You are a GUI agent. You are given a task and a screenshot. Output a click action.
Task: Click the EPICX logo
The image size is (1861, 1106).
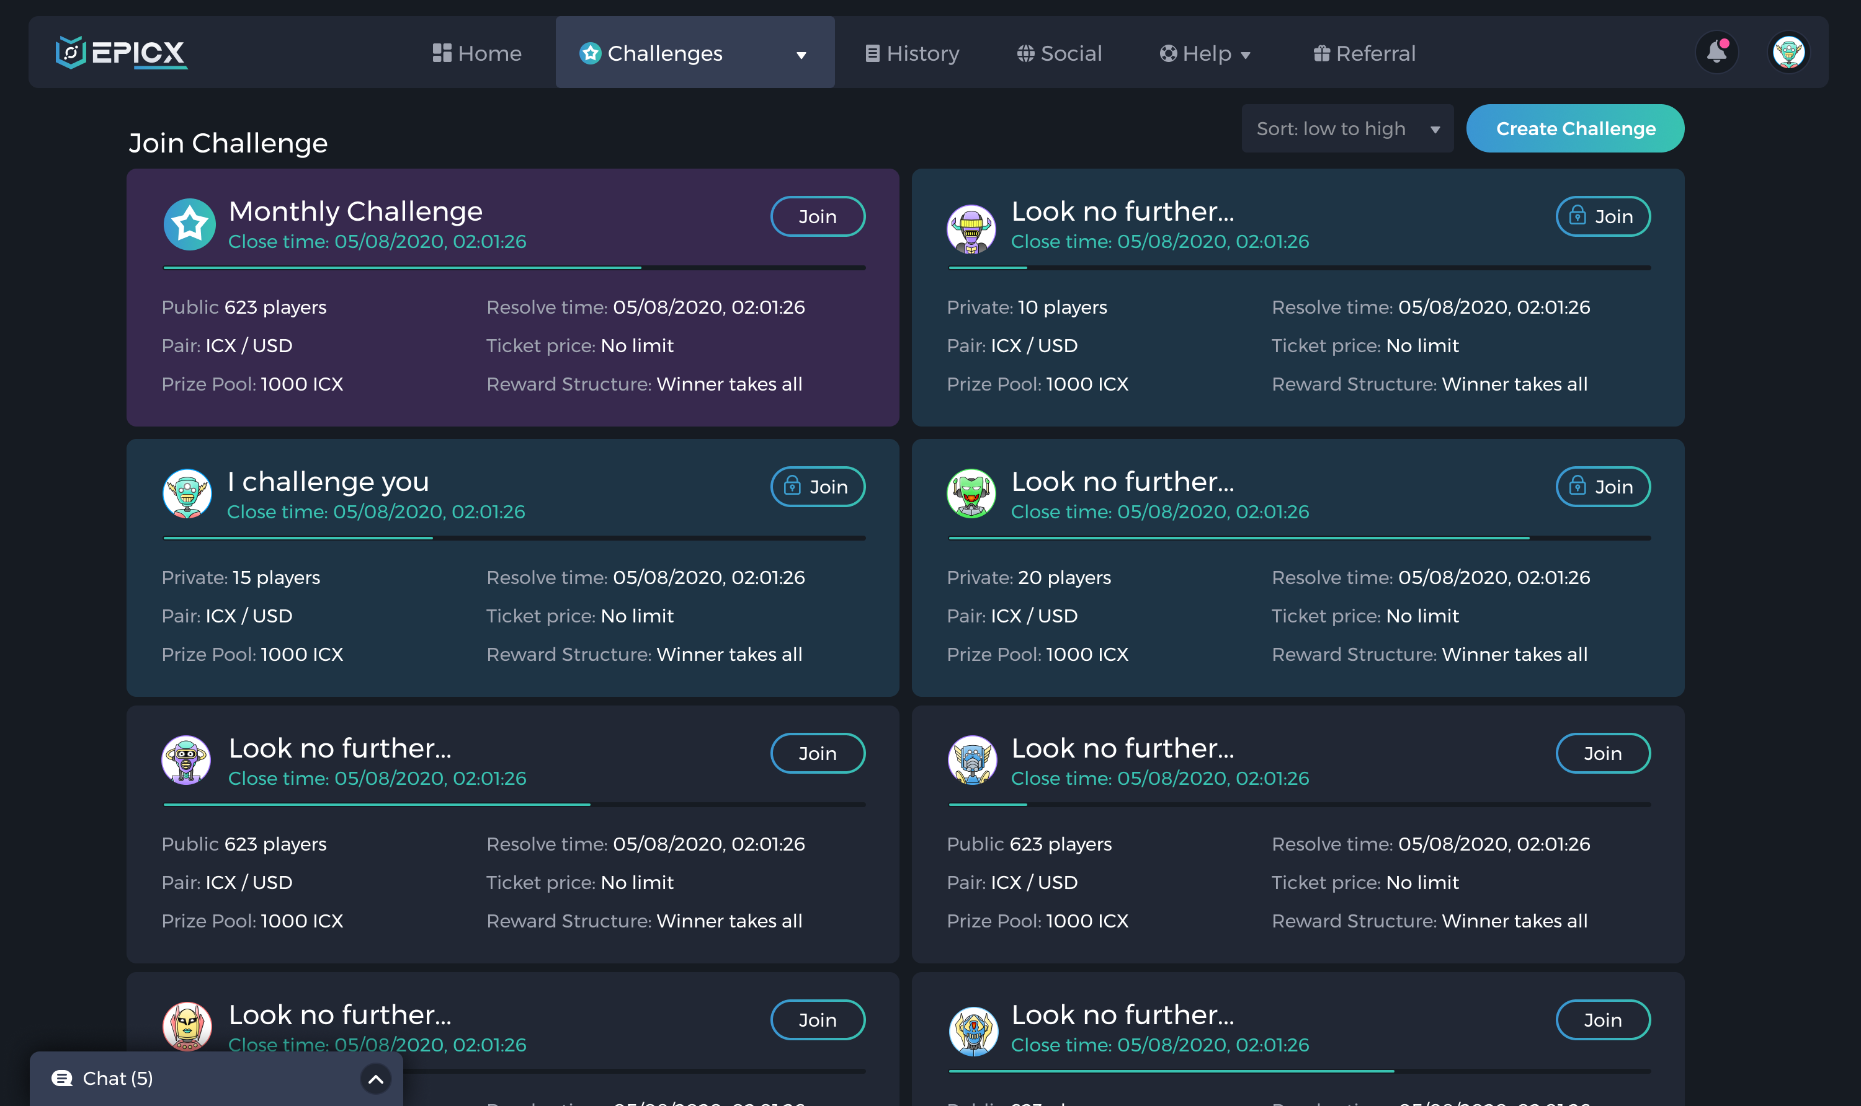122,53
